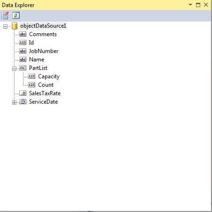Select the JobNumber field
The height and width of the screenshot is (212, 212).
44,51
